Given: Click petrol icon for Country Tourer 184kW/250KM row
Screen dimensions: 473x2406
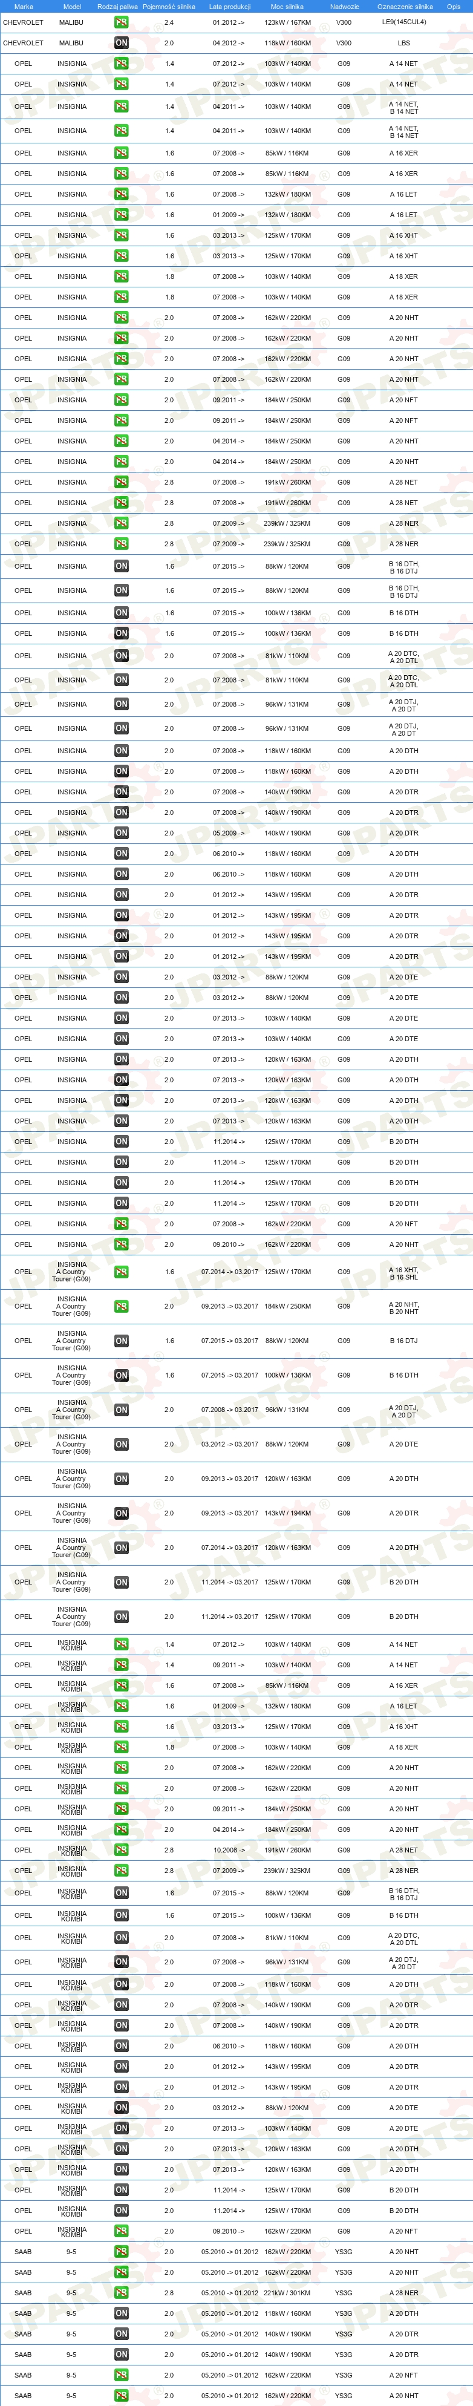Looking at the screenshot, I should [122, 1306].
